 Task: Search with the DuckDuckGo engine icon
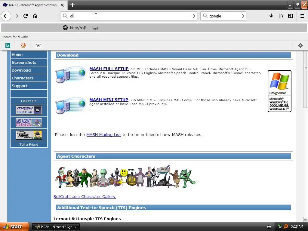[23, 45]
